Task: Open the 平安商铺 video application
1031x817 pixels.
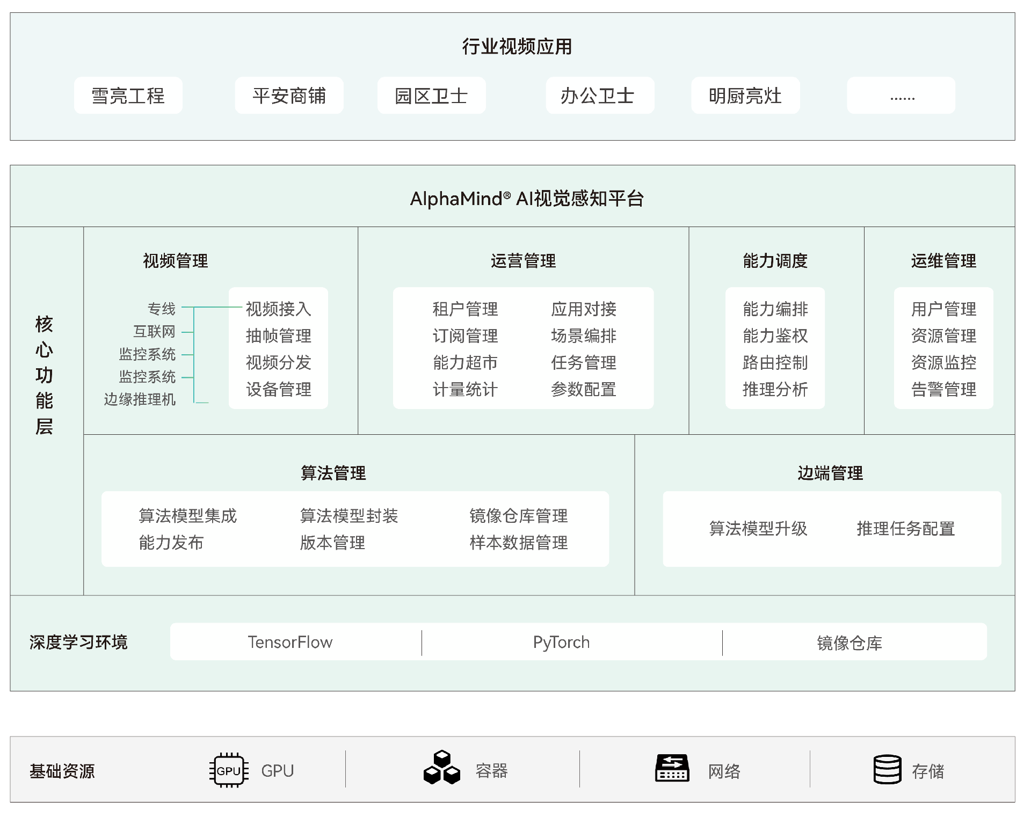Action: point(289,96)
